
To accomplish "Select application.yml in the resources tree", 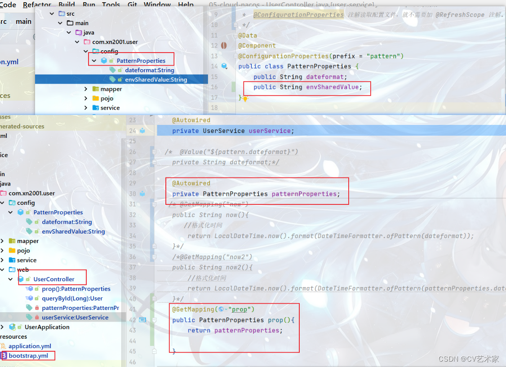I will click(x=30, y=346).
